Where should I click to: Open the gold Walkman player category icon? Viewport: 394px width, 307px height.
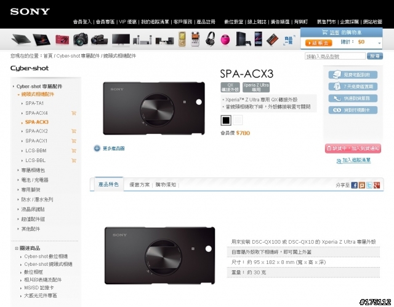pos(182,39)
